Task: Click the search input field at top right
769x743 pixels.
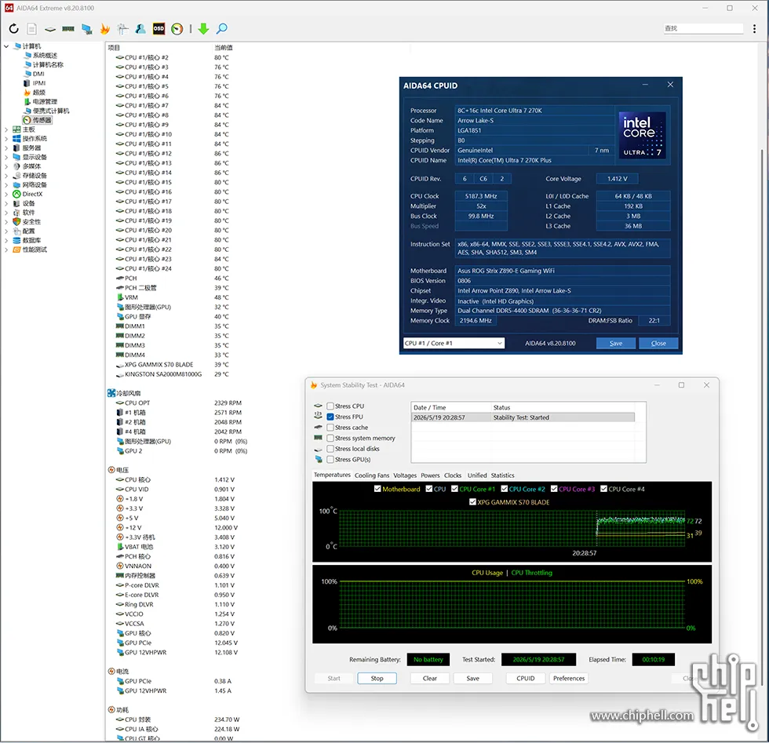Action: [x=703, y=28]
